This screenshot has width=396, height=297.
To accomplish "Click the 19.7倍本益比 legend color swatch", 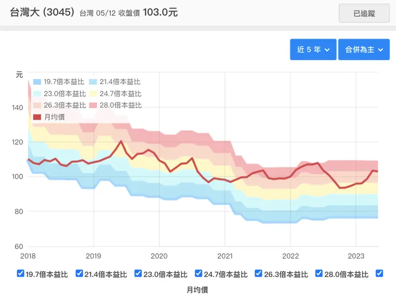I will 37,82.
